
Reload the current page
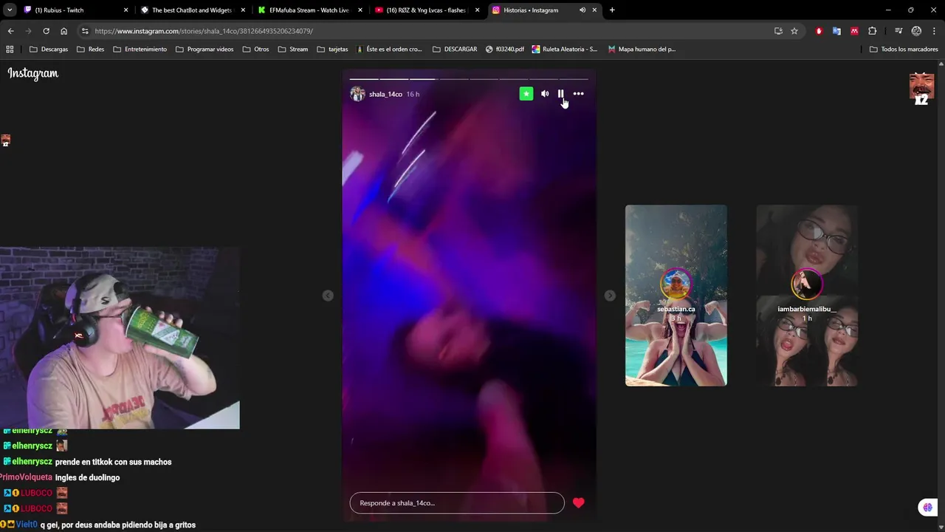pyautogui.click(x=46, y=31)
